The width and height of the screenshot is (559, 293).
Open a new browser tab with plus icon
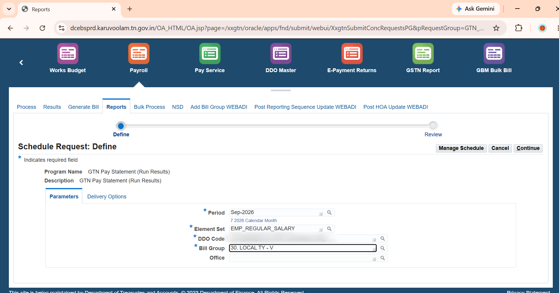(130, 9)
